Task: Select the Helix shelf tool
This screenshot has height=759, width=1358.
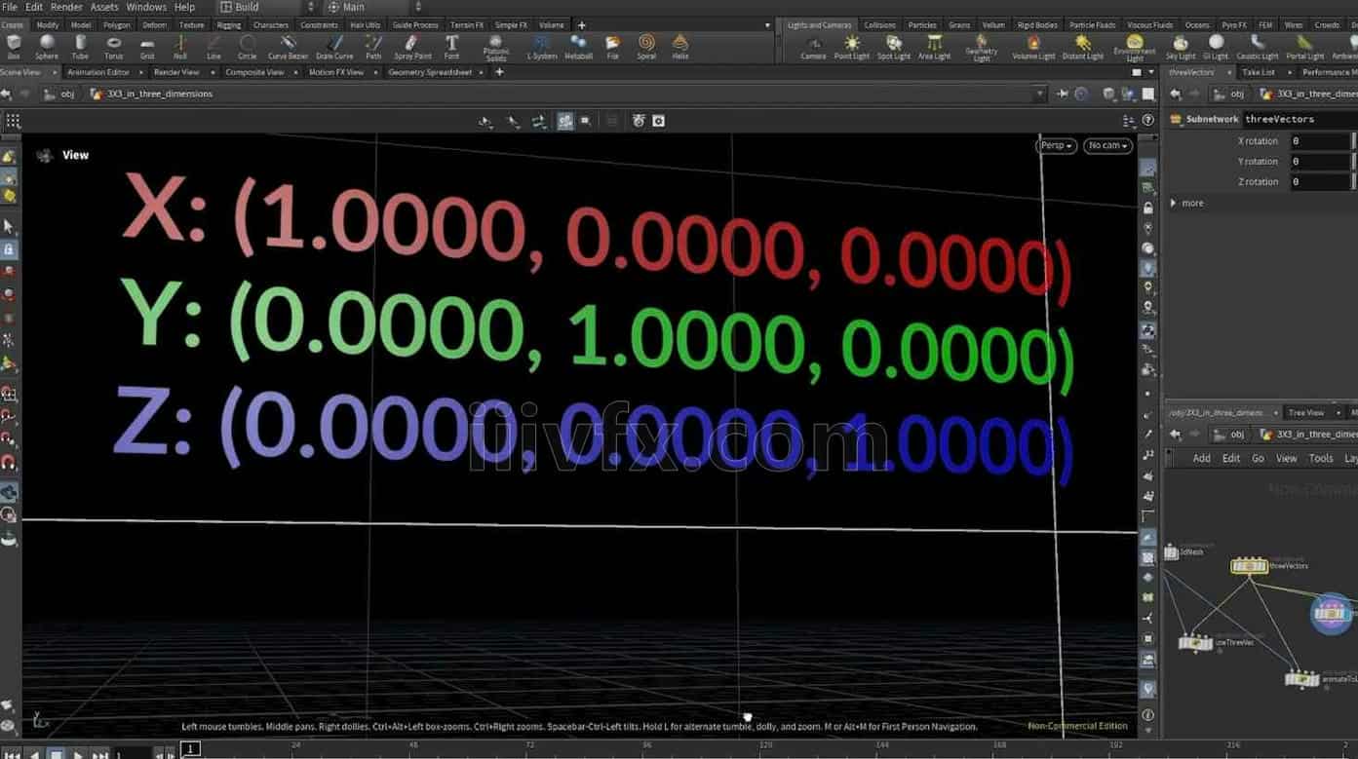Action: 680,46
